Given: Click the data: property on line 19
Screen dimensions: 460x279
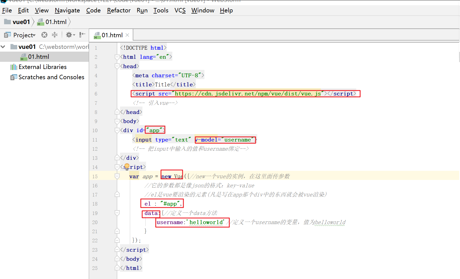Looking at the screenshot, I should coord(152,213).
